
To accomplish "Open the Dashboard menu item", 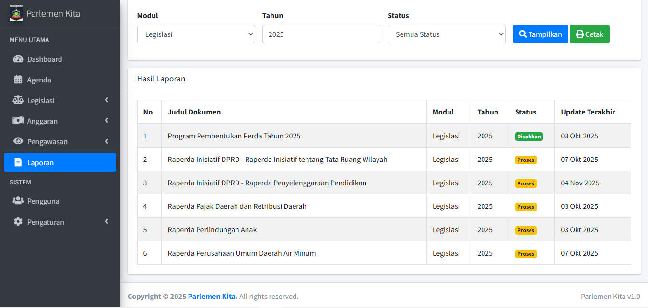I will (x=45, y=59).
